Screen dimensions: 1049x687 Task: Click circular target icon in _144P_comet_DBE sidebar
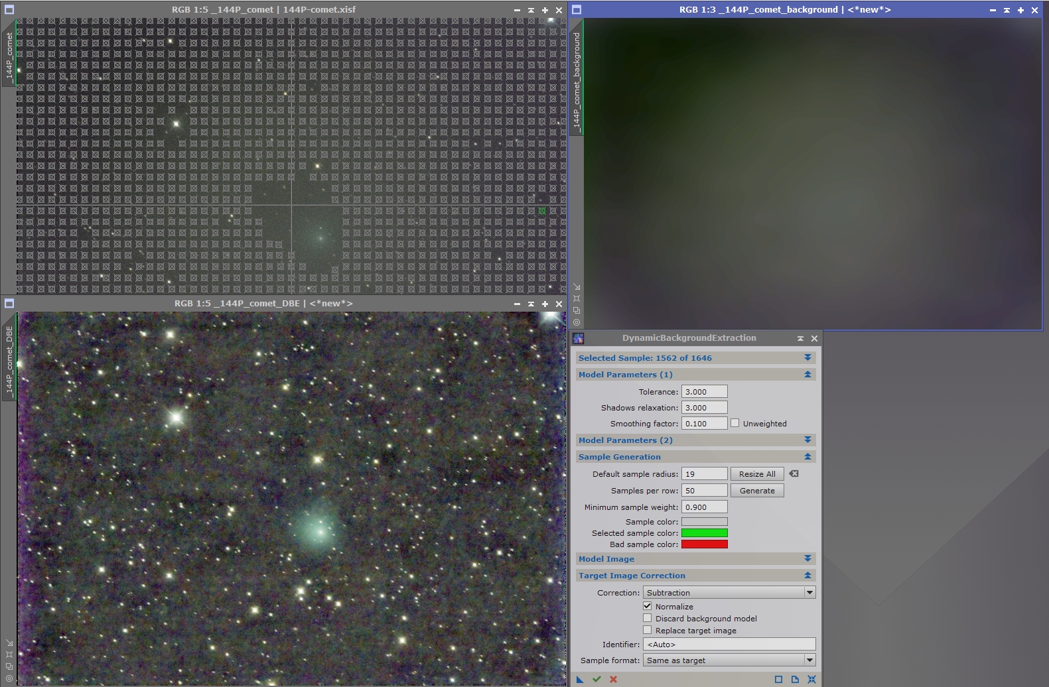tap(9, 678)
